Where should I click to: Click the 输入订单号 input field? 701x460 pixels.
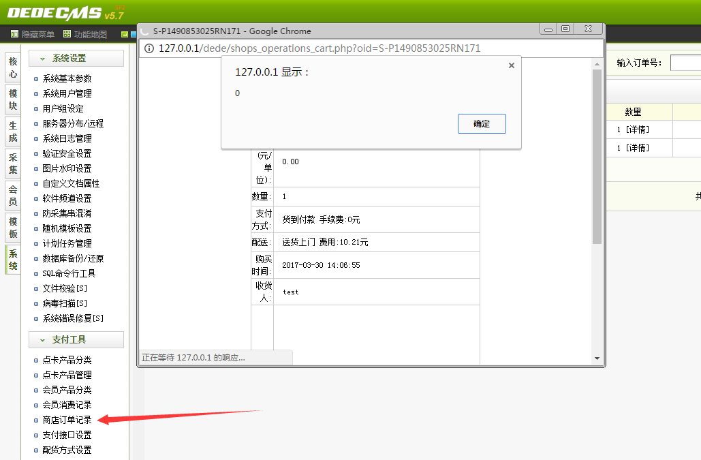tap(686, 63)
